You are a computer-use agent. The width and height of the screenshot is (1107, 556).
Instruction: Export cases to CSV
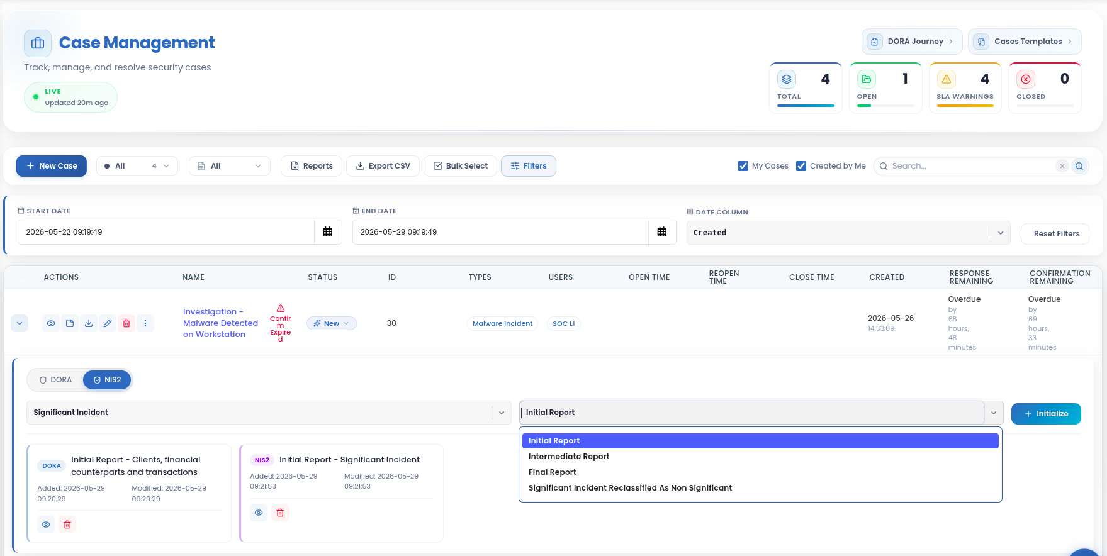383,166
